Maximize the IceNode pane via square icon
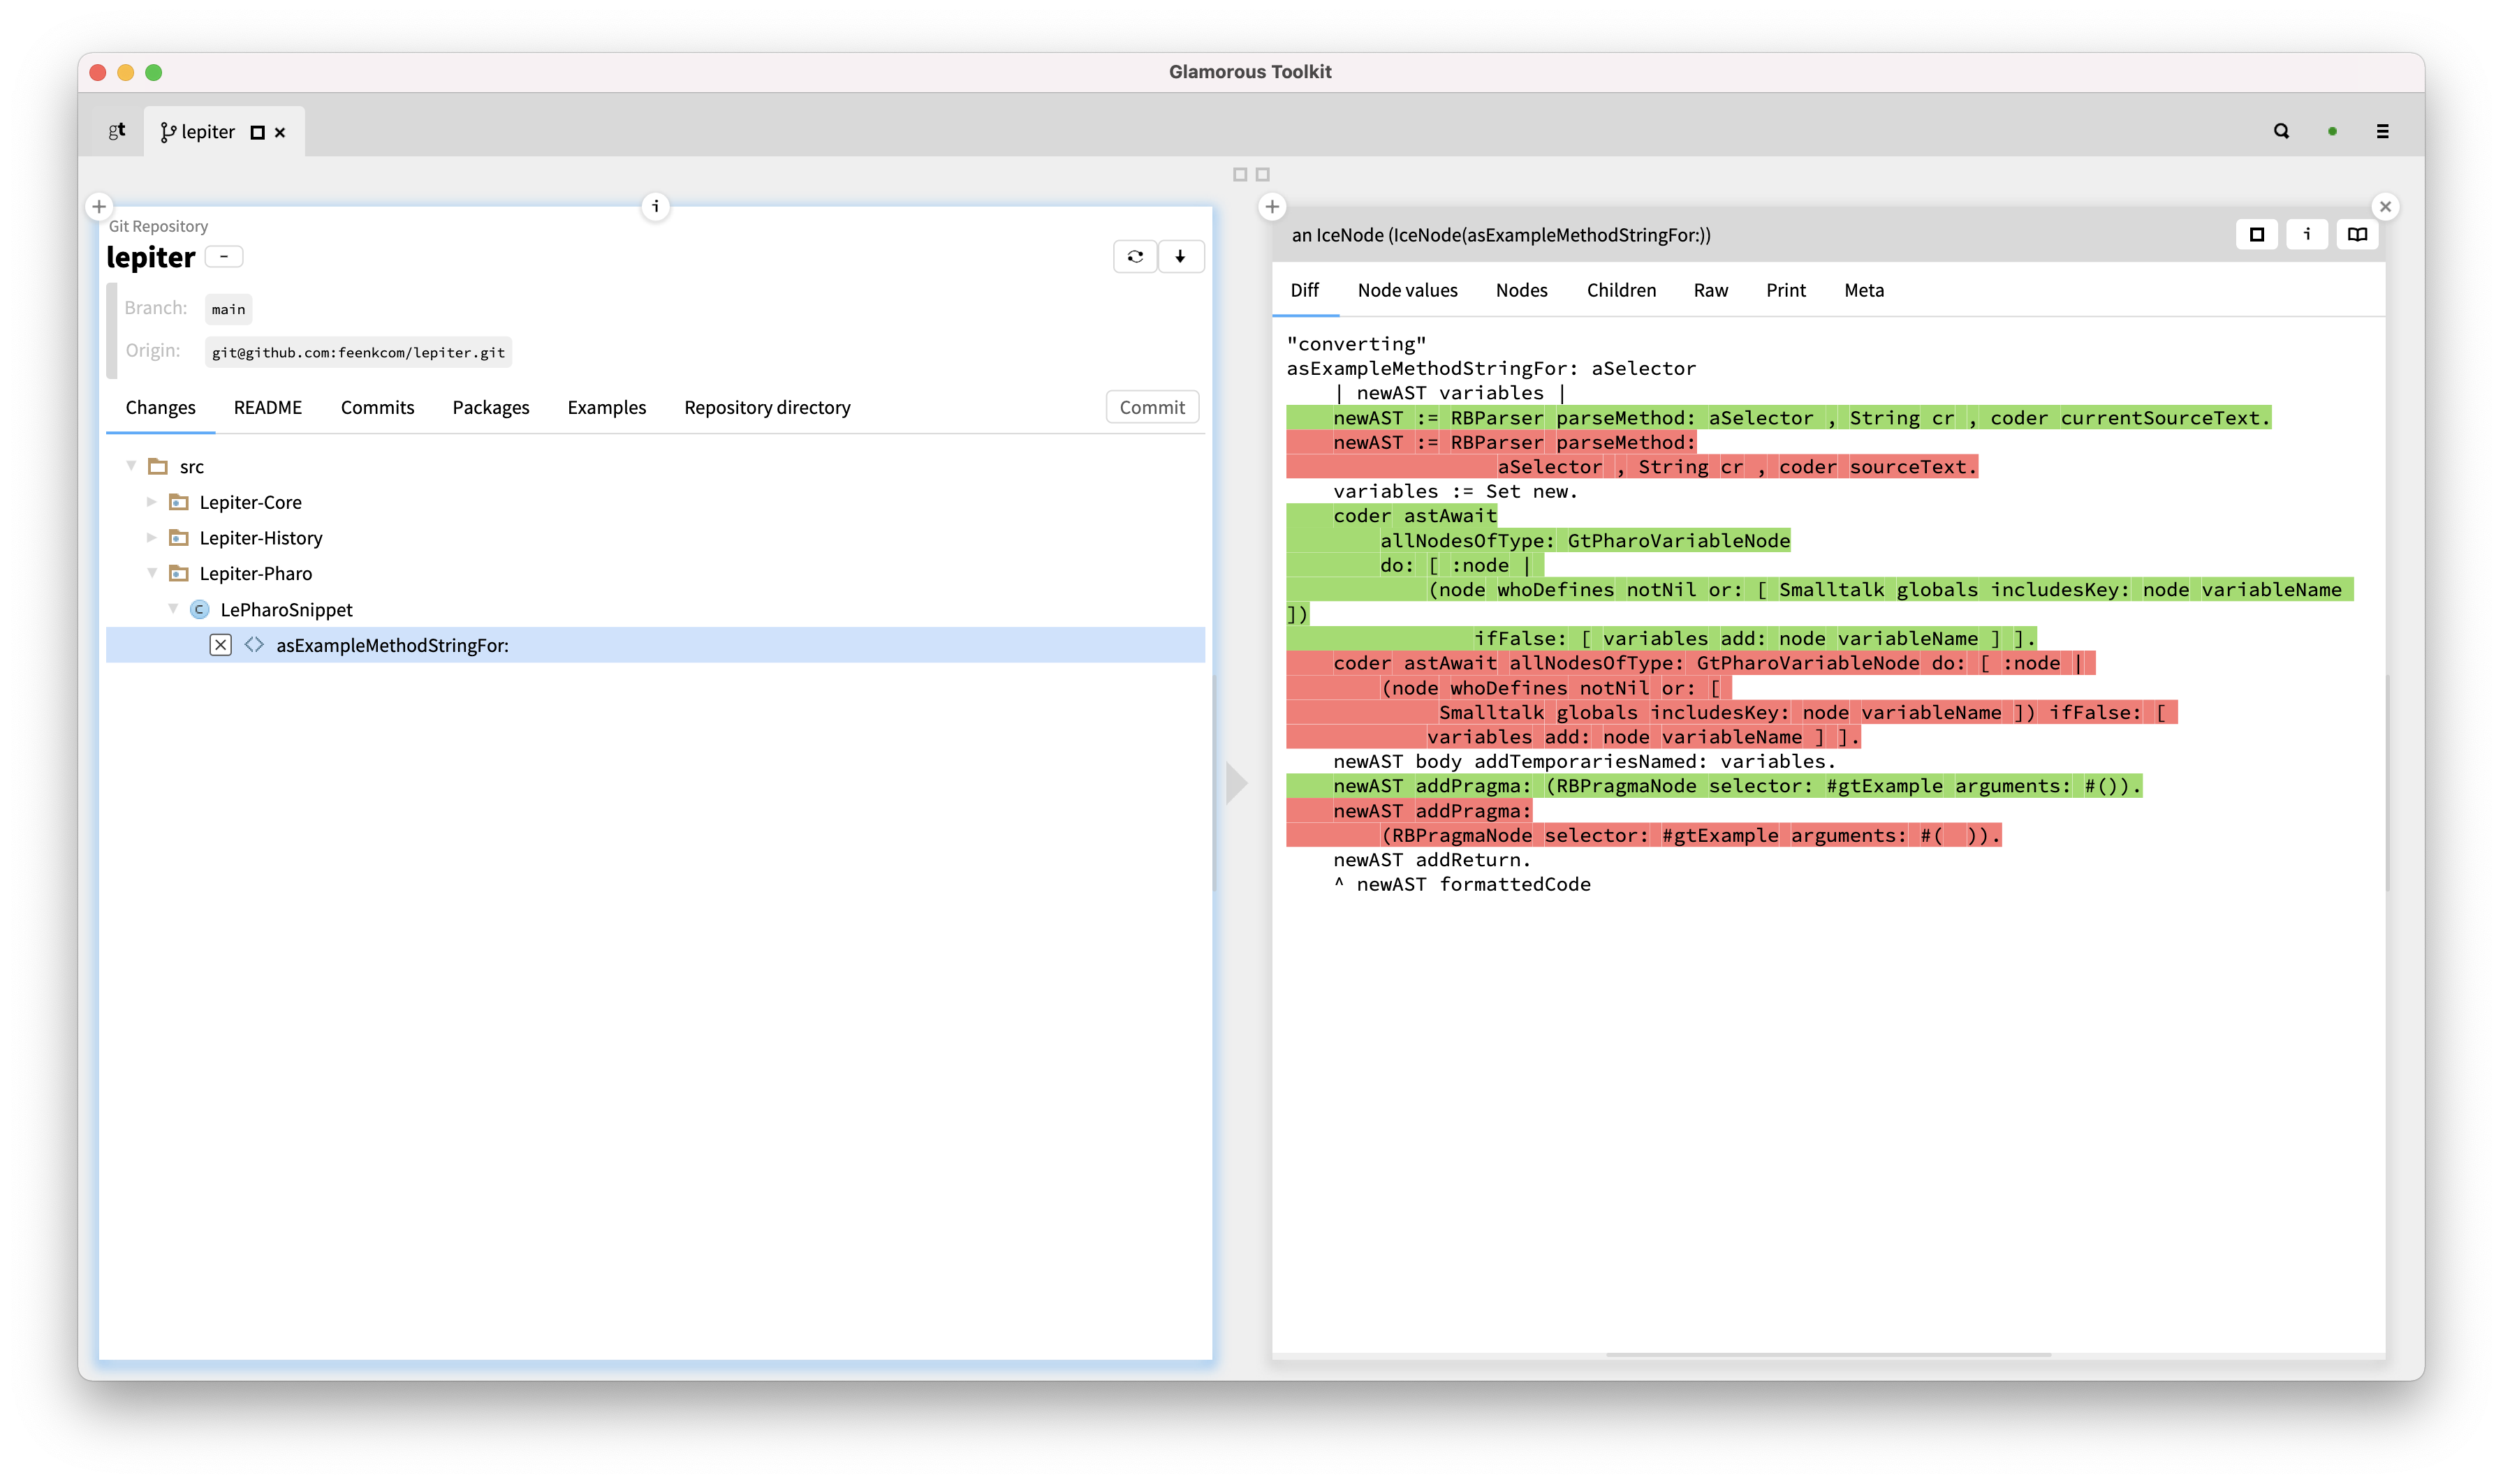This screenshot has height=1484, width=2503. [x=2257, y=234]
